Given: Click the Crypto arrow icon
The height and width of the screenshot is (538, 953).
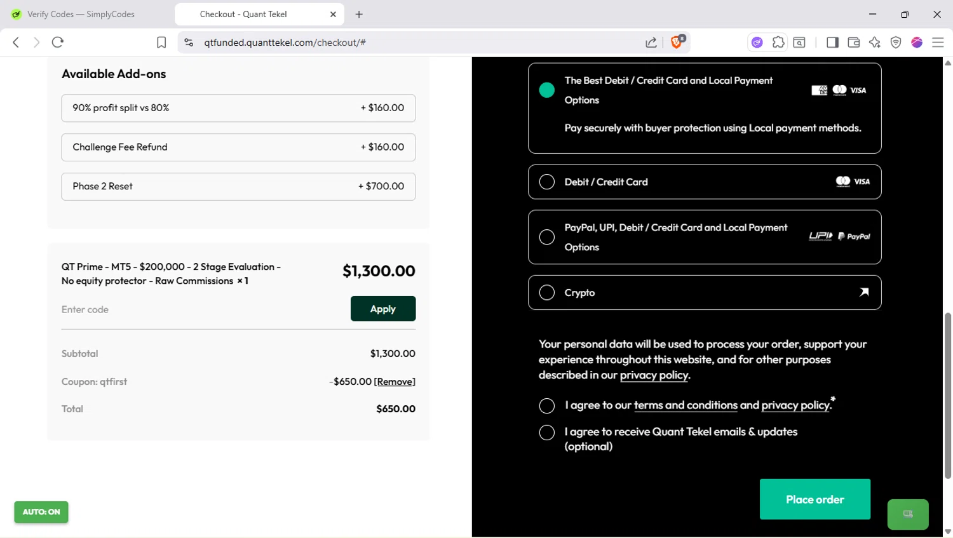Looking at the screenshot, I should [x=864, y=292].
